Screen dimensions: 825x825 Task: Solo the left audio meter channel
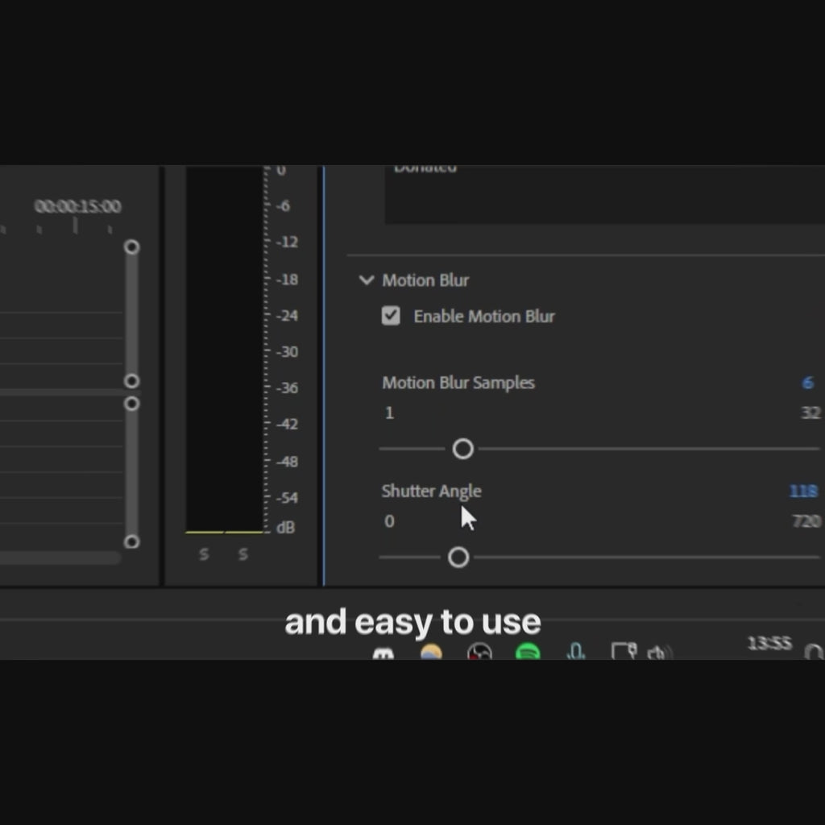[x=204, y=554]
